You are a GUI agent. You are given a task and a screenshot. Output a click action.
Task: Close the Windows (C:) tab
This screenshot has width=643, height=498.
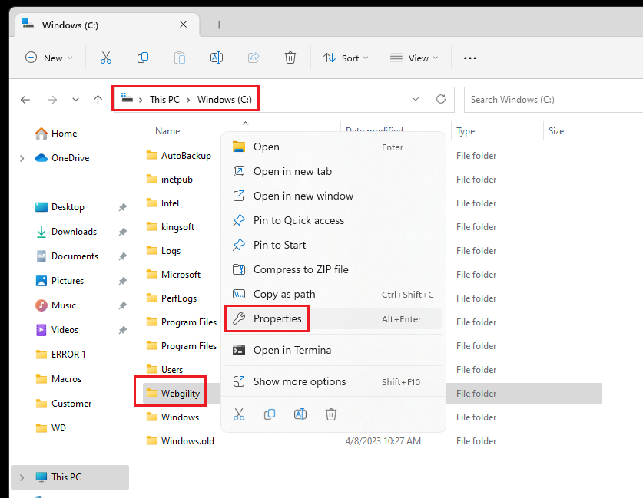click(184, 25)
